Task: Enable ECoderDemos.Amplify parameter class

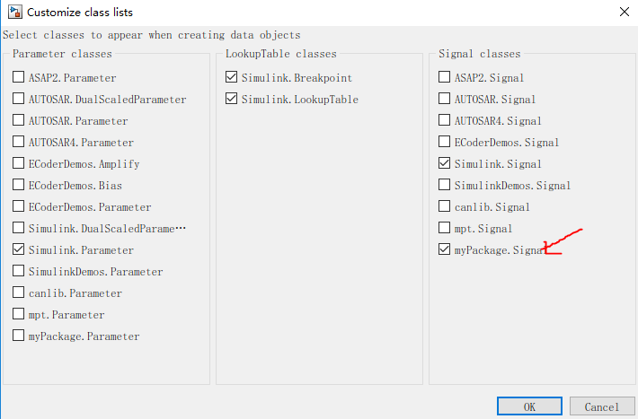Action: point(19,164)
